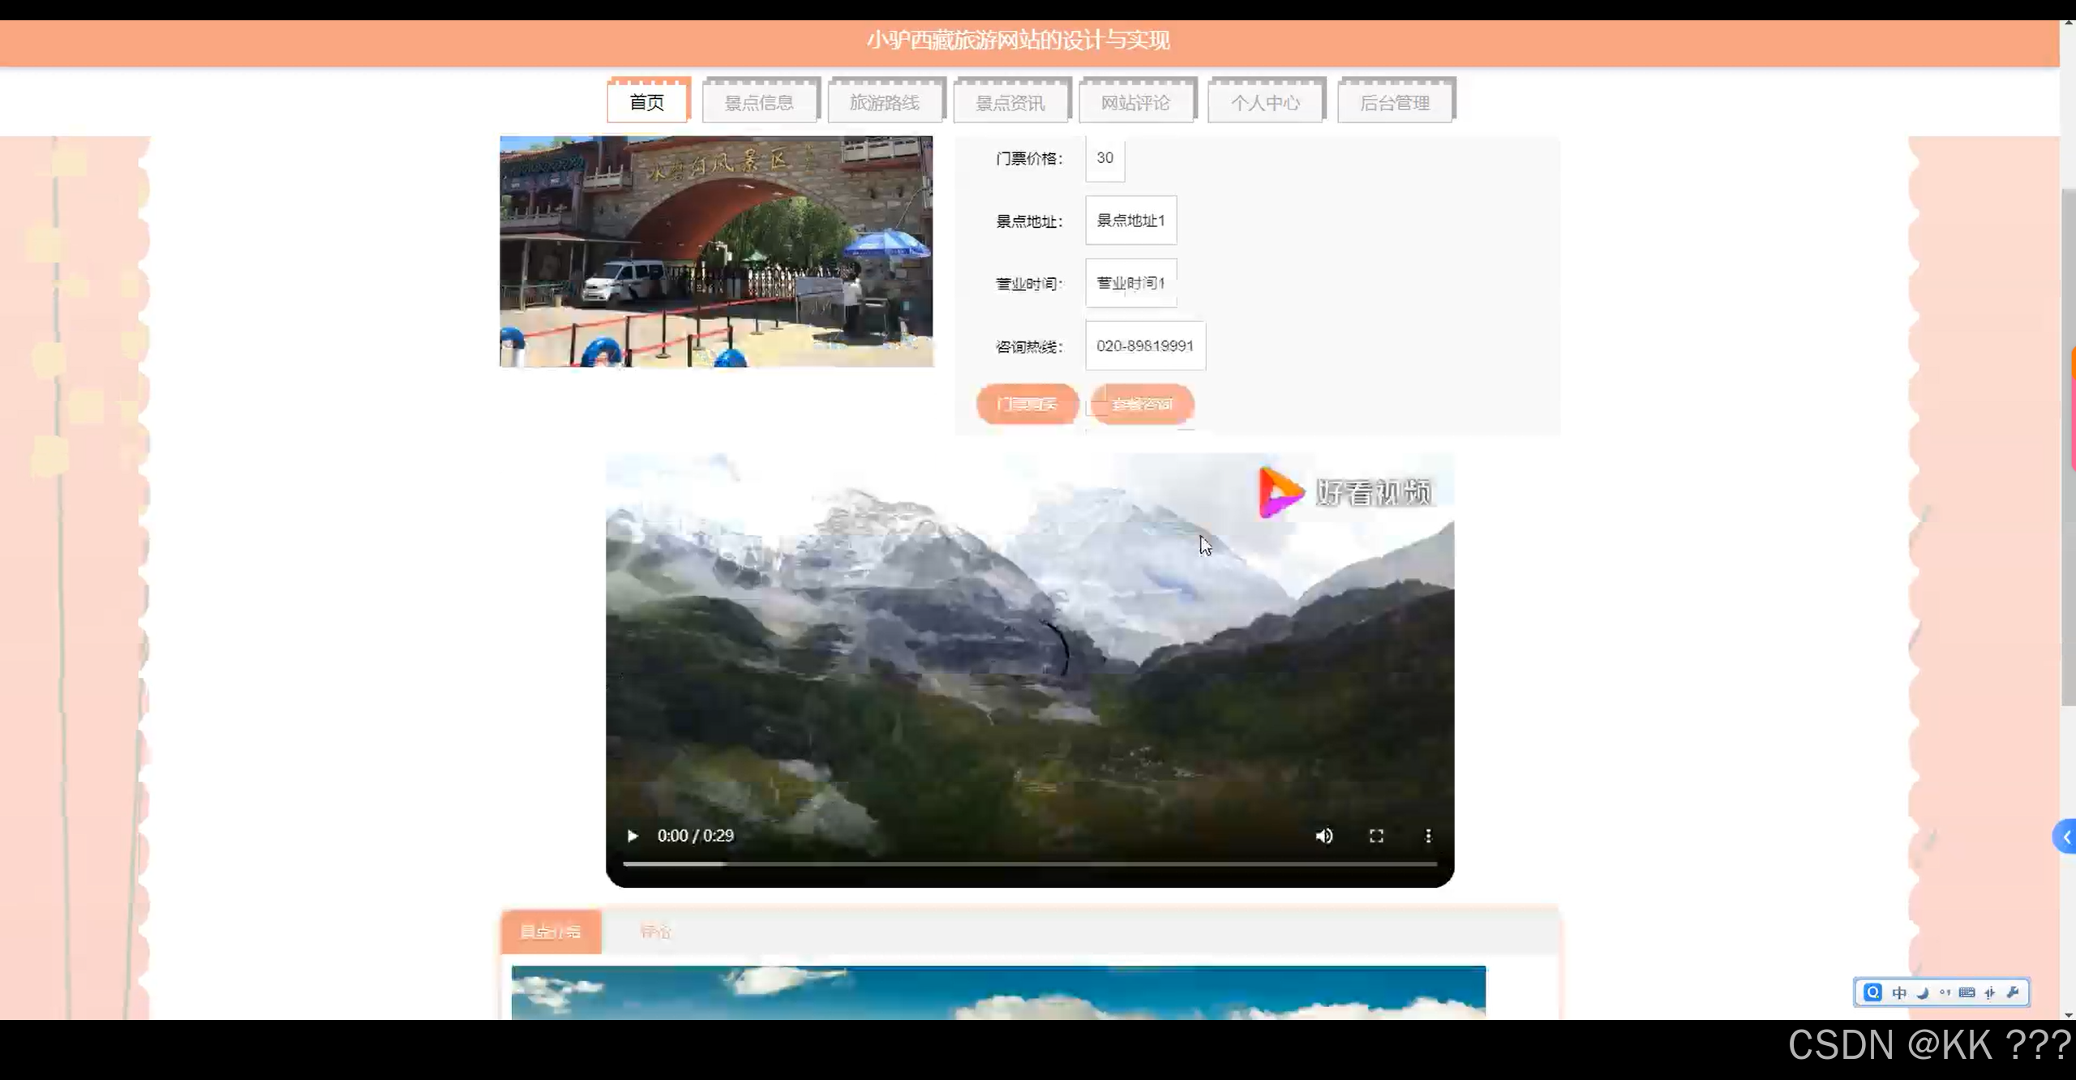Click the 套餐咨询 button

point(1142,404)
